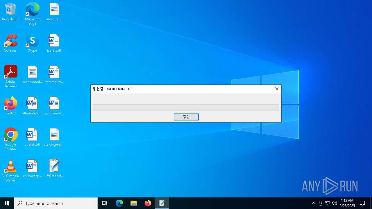Open the clock showing 1:15 AM
372x209 pixels.
[347, 203]
